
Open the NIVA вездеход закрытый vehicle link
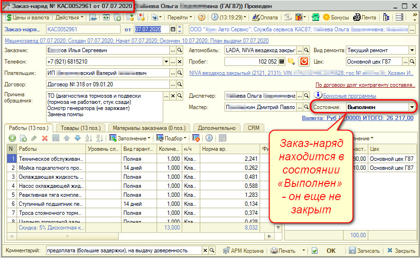click(302, 73)
